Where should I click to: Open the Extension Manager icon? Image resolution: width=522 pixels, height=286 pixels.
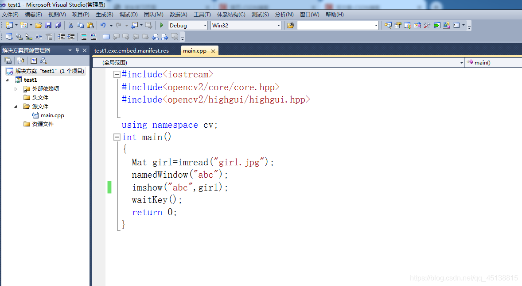447,25
